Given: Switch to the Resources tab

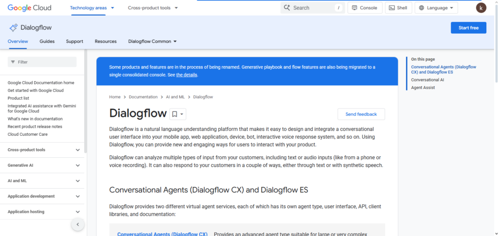Looking at the screenshot, I should tap(106, 41).
